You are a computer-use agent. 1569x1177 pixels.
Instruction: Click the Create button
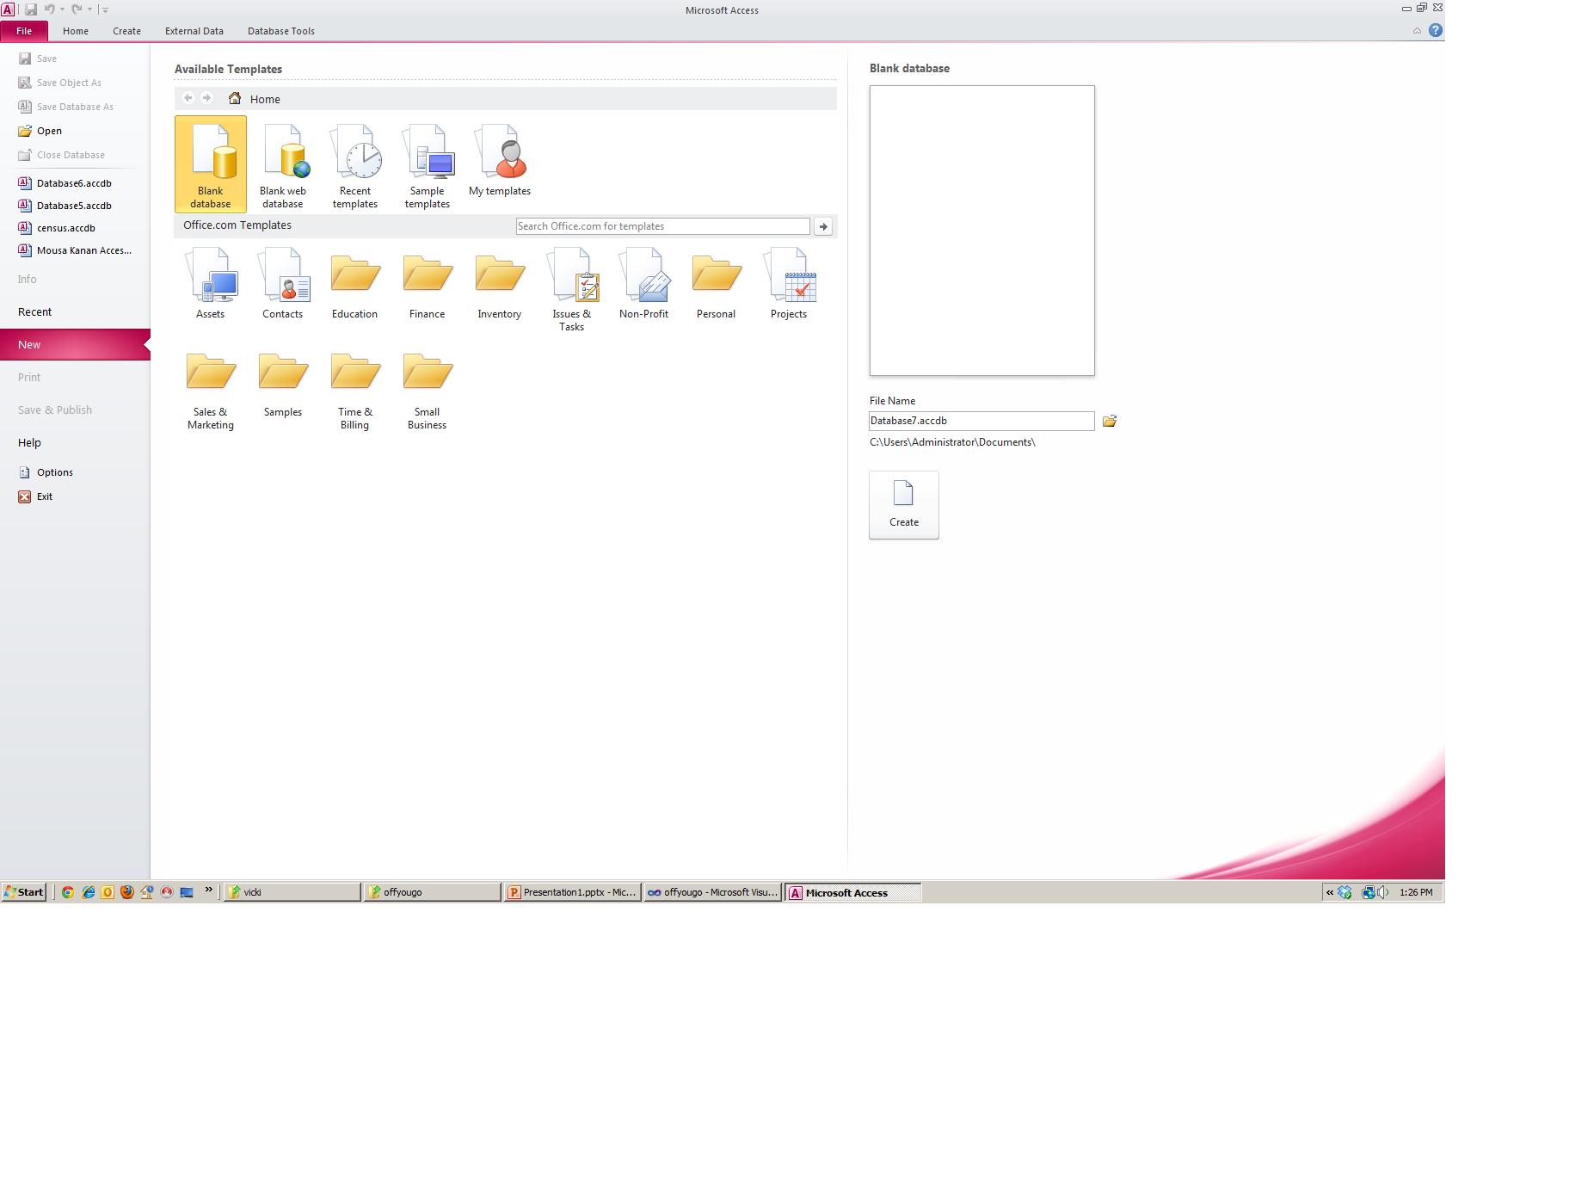904,505
